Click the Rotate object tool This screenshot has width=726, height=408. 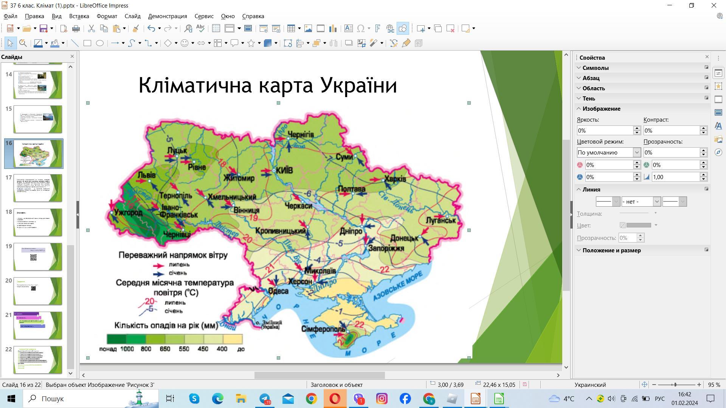coord(288,43)
